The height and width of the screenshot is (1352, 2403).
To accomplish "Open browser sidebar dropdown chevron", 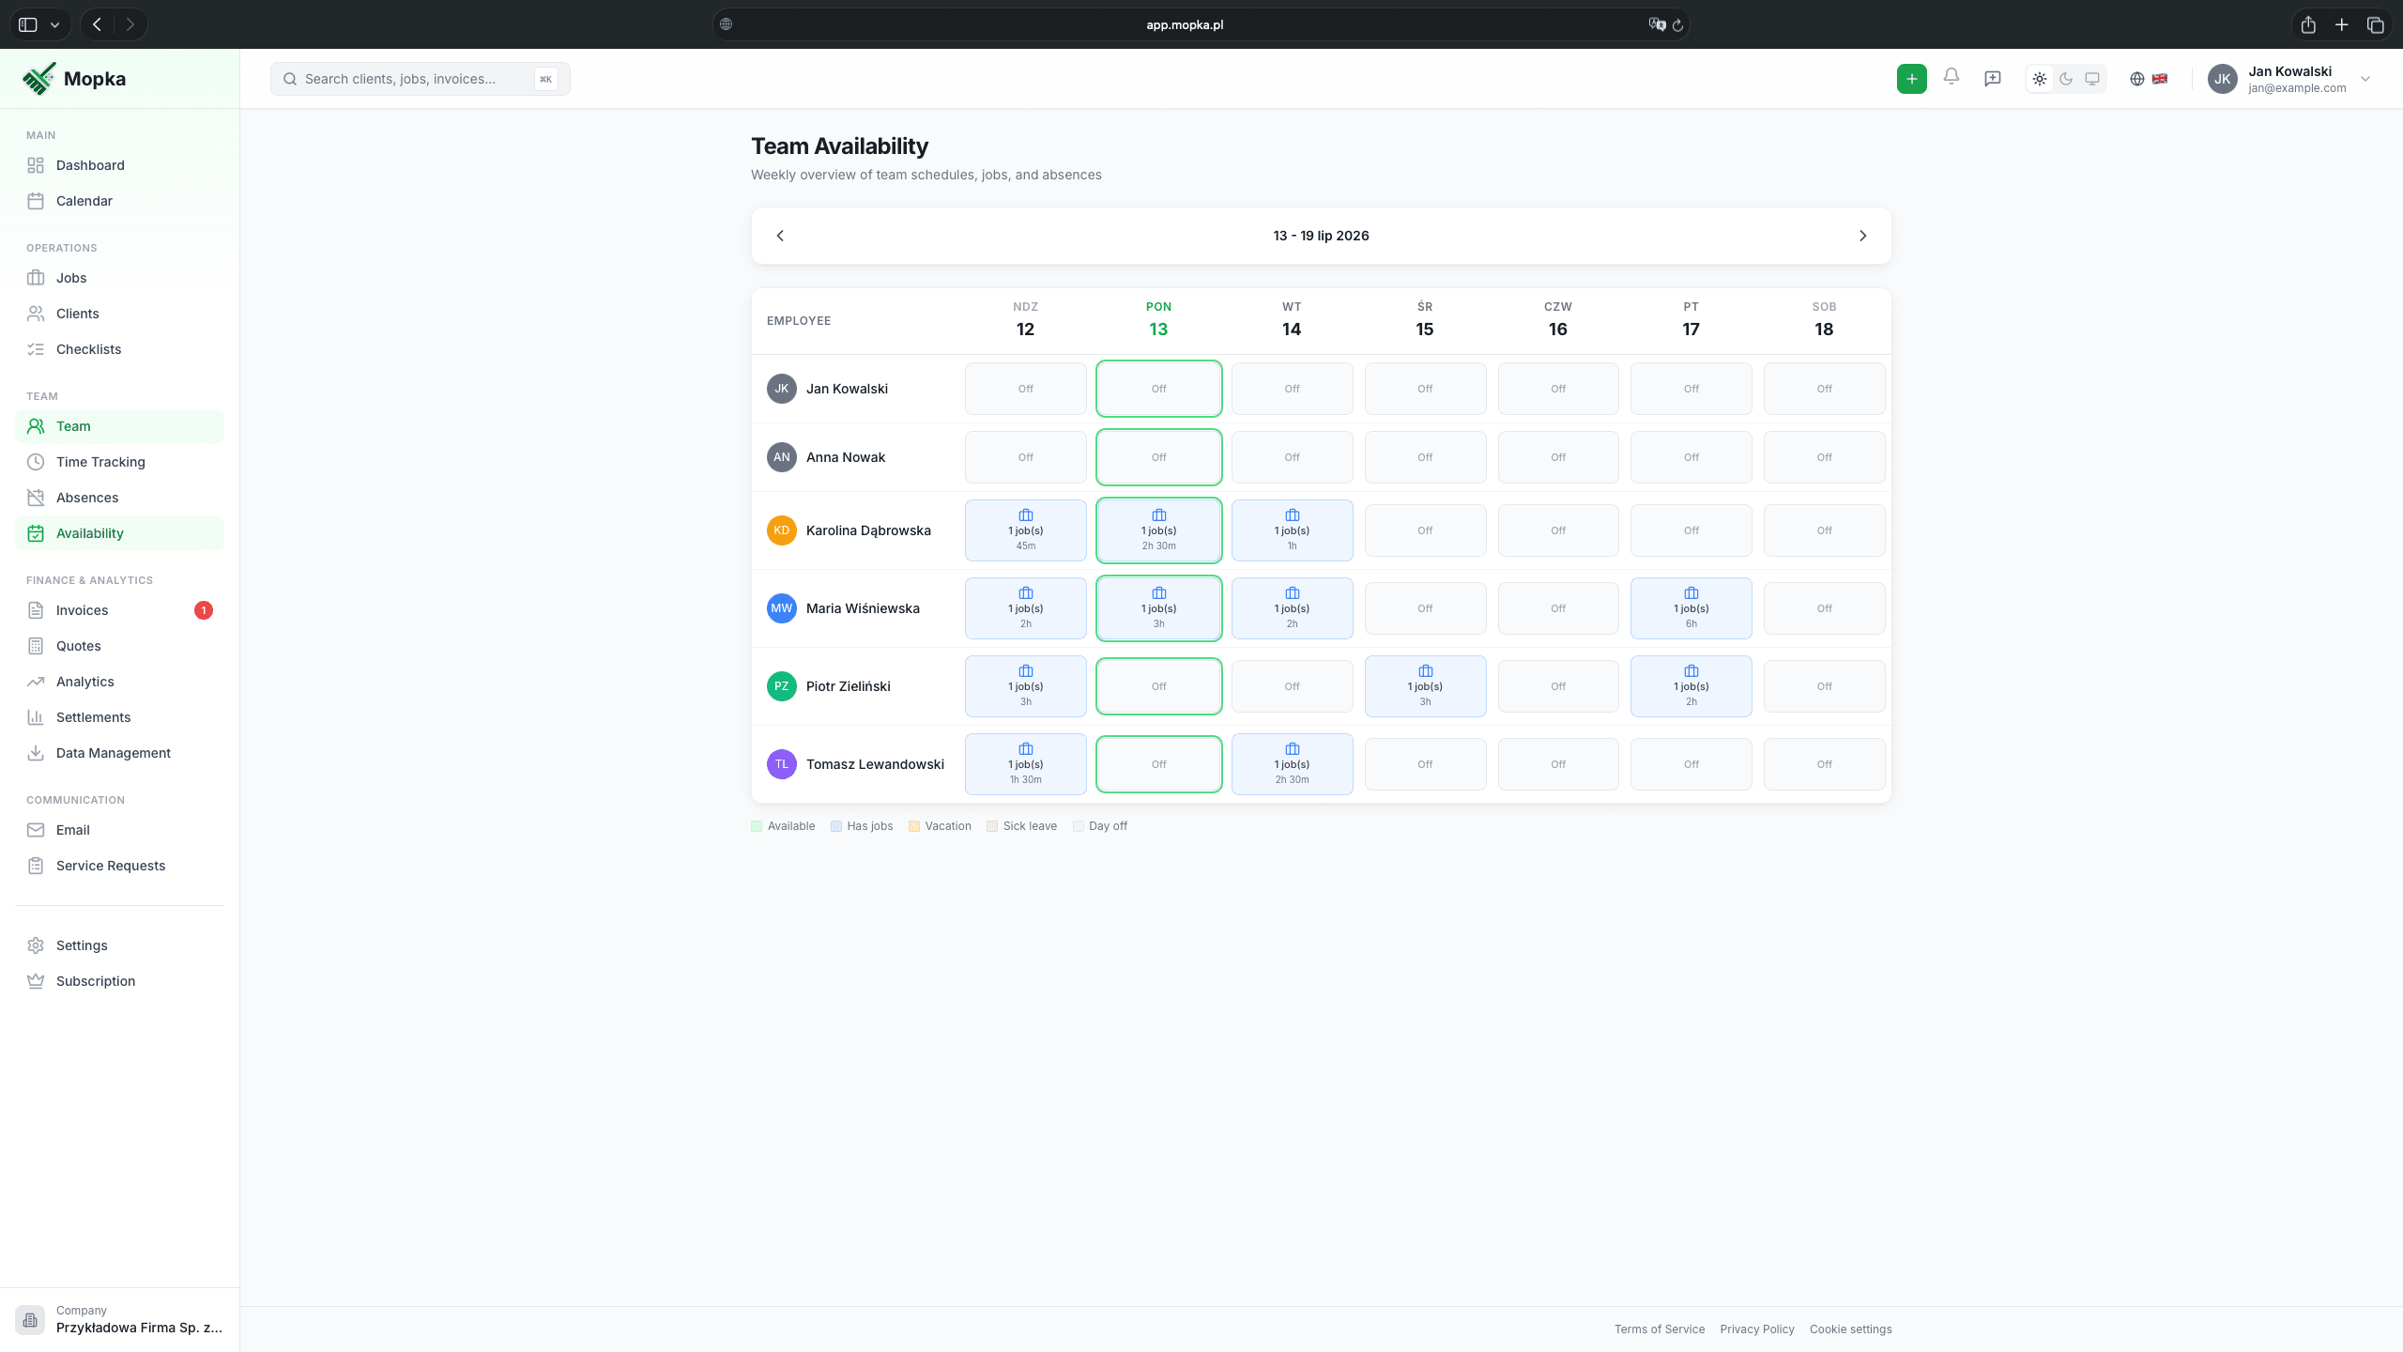I will (x=54, y=25).
